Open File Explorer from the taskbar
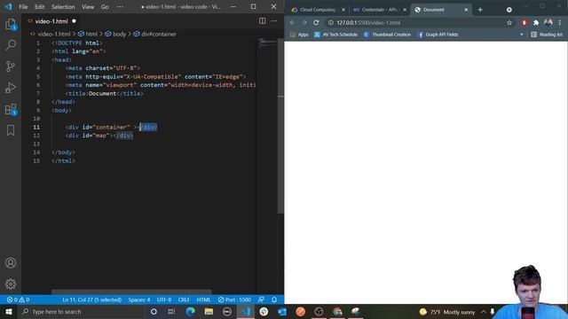568x319 pixels. point(209,311)
